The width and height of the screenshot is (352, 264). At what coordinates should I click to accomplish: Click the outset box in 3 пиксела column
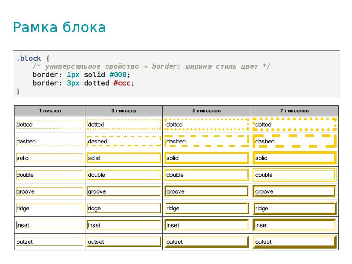[124, 242]
